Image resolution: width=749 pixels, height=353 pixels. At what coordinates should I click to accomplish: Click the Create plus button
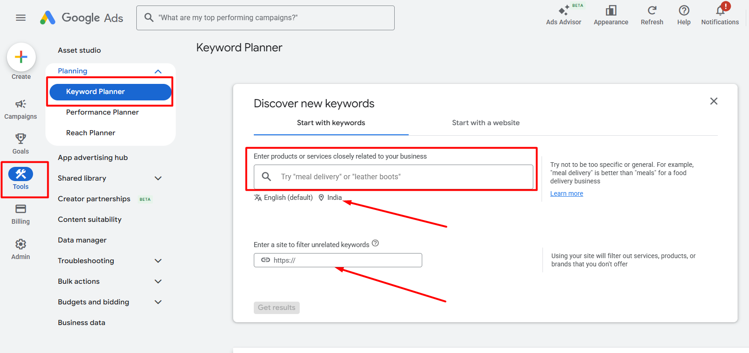pyautogui.click(x=21, y=57)
